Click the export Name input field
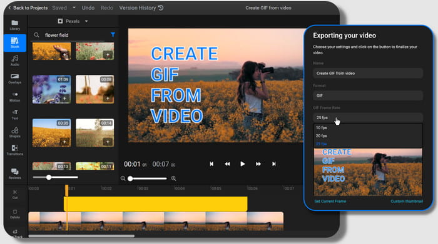 point(368,73)
